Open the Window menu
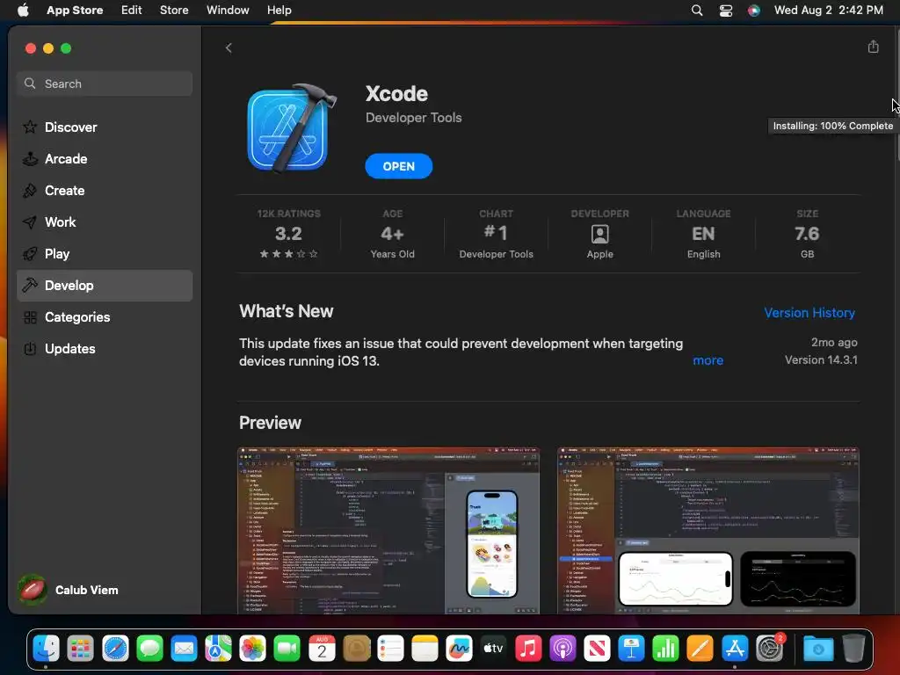900x675 pixels. pyautogui.click(x=228, y=10)
